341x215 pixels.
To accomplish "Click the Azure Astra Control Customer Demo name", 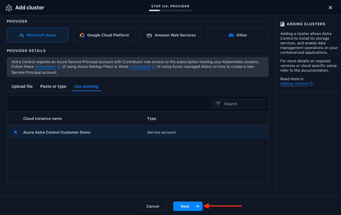I will [57, 132].
